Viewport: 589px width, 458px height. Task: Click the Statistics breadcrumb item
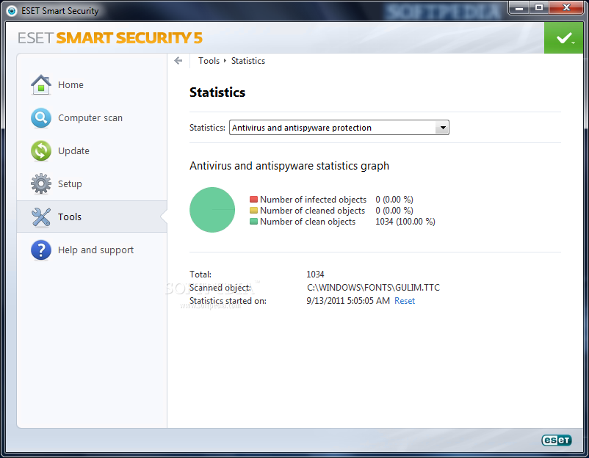point(248,61)
